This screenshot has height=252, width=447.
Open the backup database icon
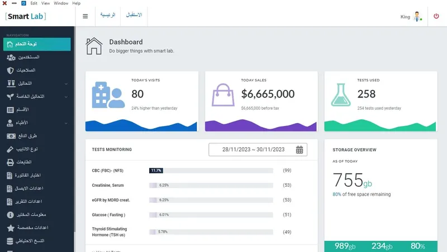pos(10,241)
